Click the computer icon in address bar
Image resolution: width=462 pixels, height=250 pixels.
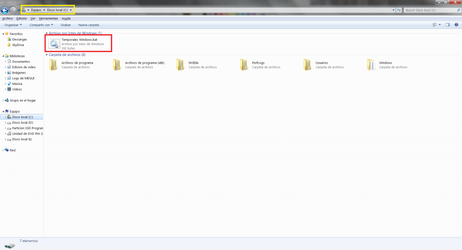(24, 10)
